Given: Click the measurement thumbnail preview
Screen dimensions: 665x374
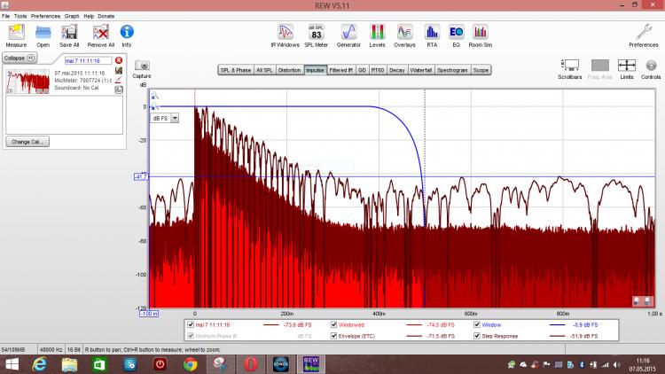Looking at the screenshot, I should coord(27,82).
